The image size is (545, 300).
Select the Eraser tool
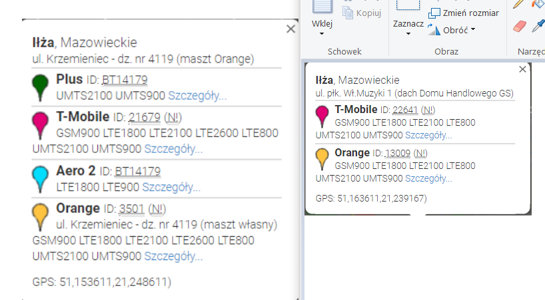point(520,26)
